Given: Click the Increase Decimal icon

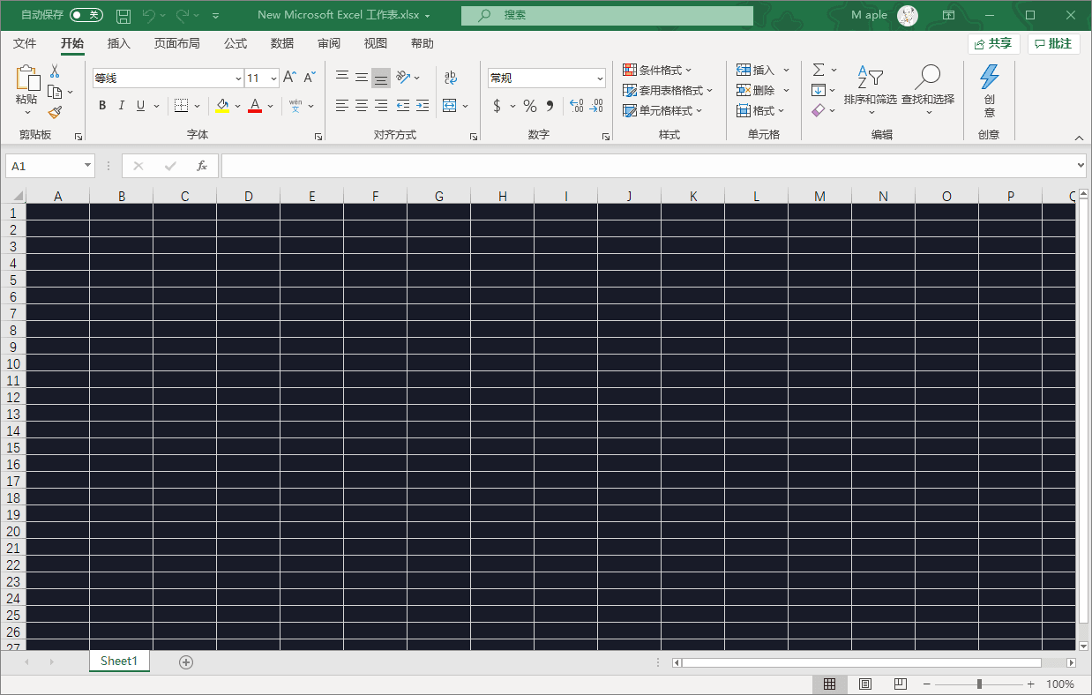Looking at the screenshot, I should tap(577, 106).
